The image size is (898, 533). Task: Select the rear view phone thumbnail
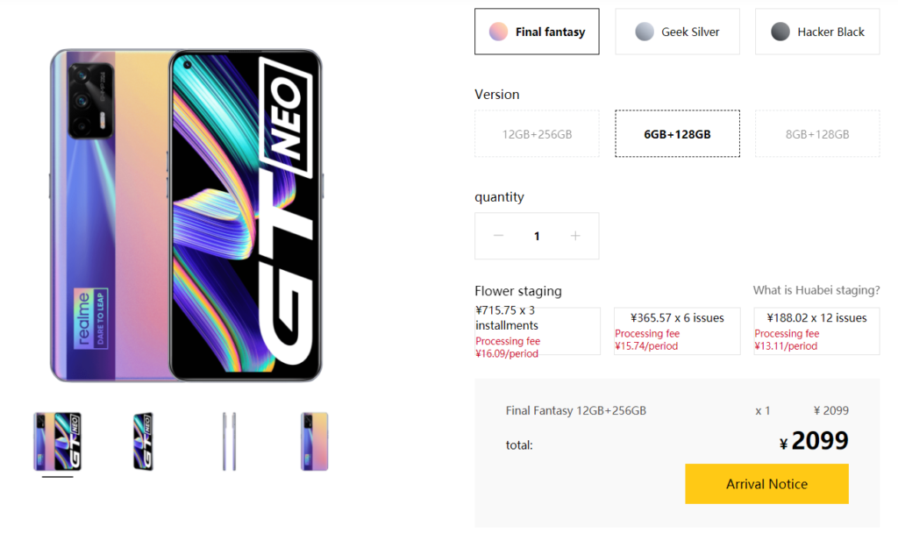point(313,441)
